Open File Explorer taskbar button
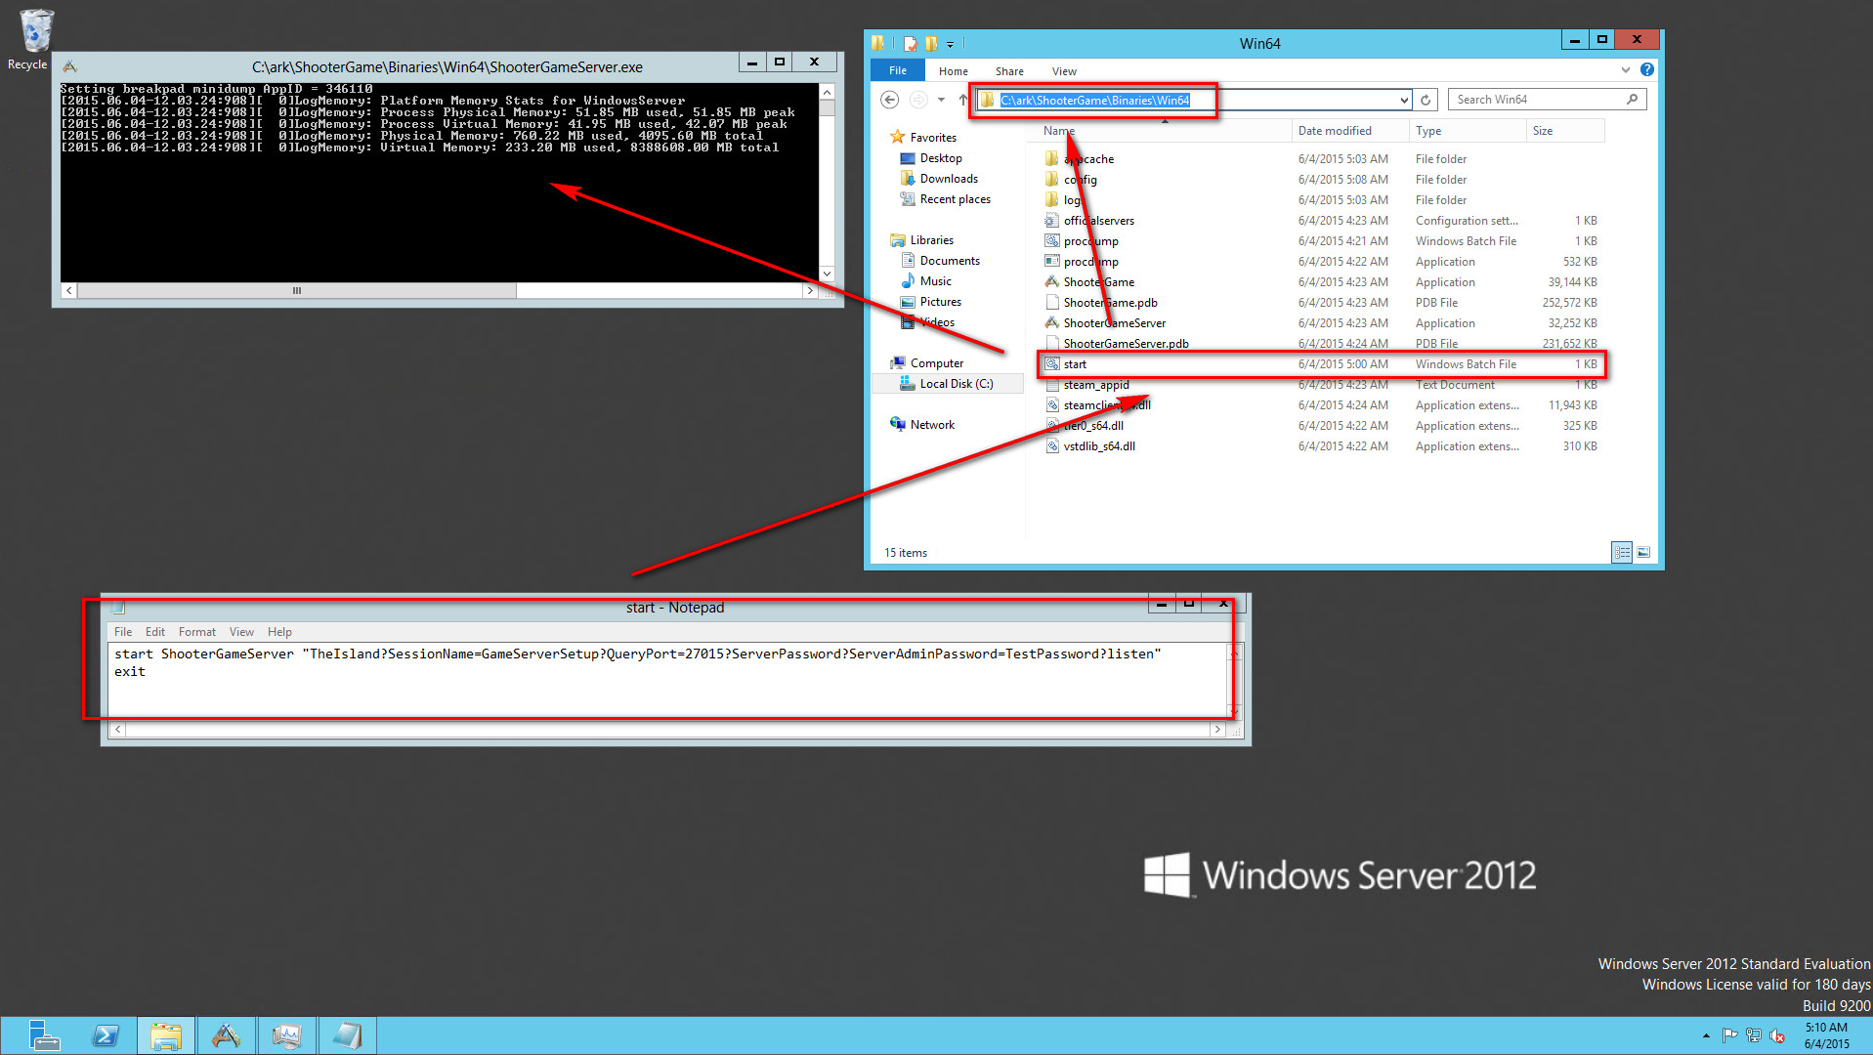The width and height of the screenshot is (1873, 1055). [x=166, y=1035]
